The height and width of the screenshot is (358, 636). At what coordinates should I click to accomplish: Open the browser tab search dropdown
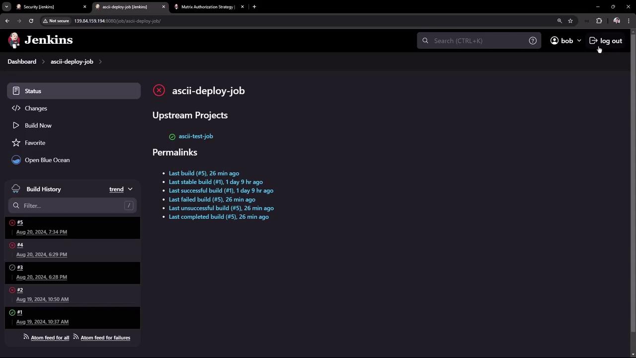[6, 7]
